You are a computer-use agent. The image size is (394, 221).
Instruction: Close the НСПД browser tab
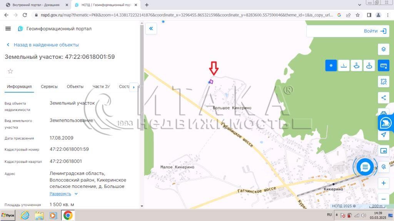tap(136, 5)
